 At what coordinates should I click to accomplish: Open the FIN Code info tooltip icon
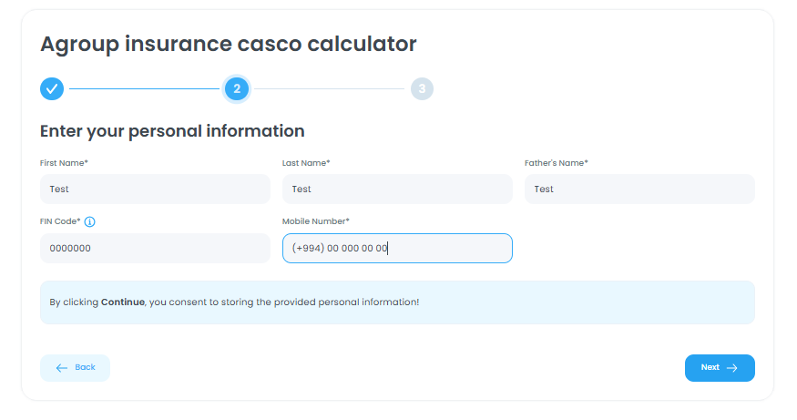(90, 221)
